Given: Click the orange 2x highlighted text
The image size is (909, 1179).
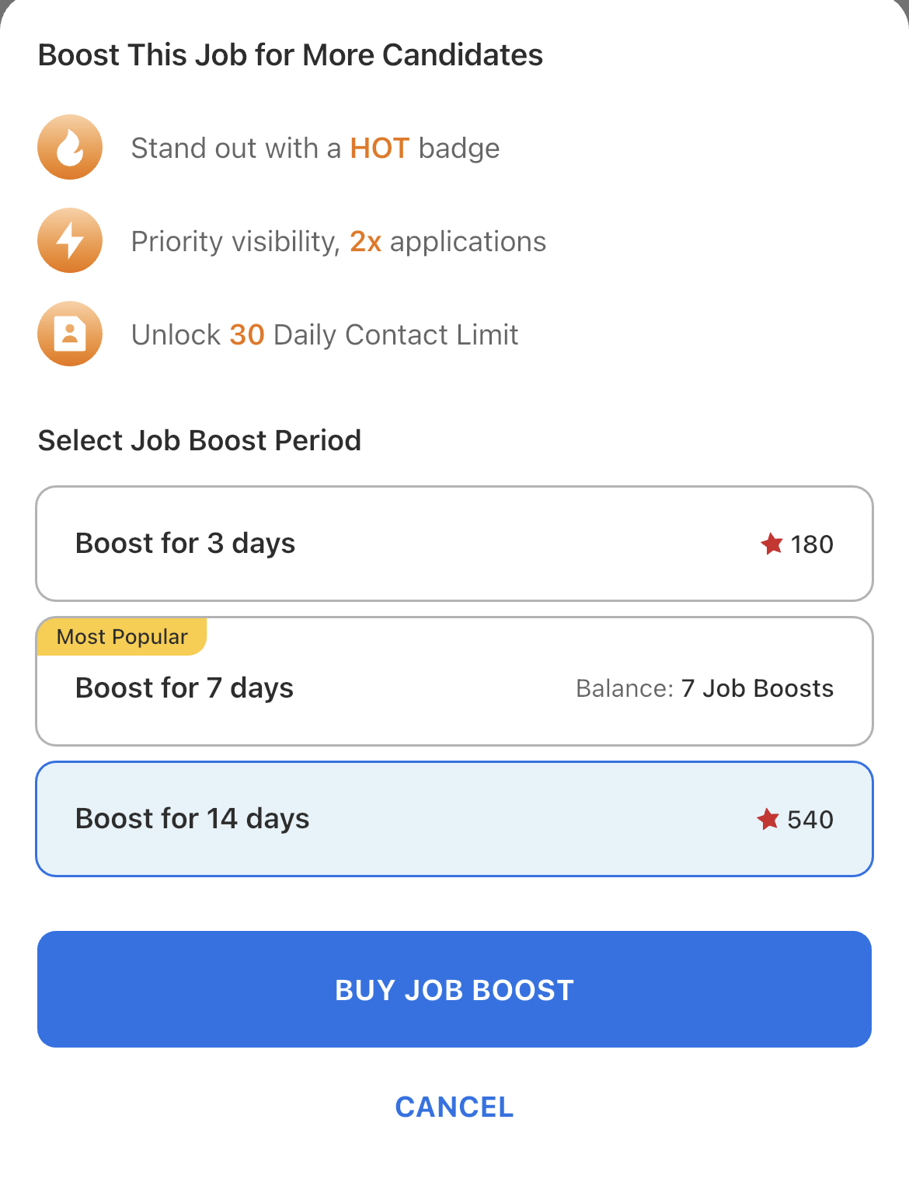Looking at the screenshot, I should point(365,242).
